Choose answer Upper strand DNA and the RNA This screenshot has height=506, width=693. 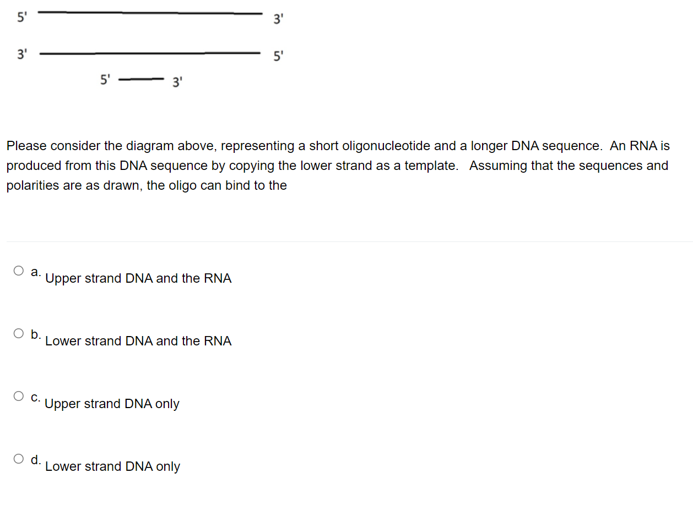[x=138, y=278]
